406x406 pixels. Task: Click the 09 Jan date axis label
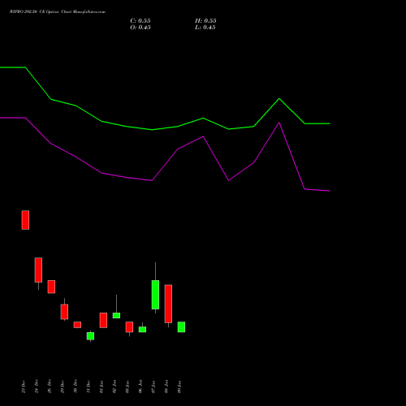pyautogui.click(x=179, y=387)
